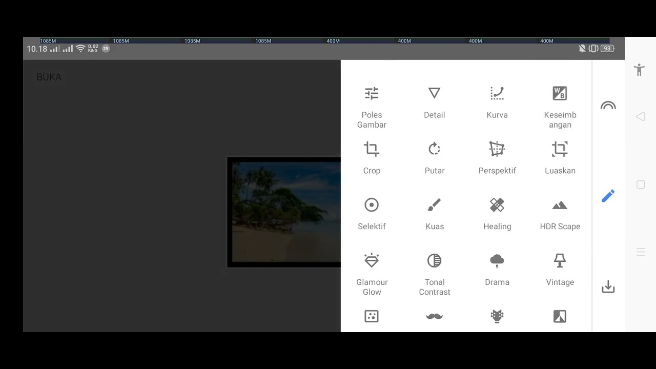Screen dimensions: 656x369
Task: Apply the Vintage filter
Action: coord(560,270)
